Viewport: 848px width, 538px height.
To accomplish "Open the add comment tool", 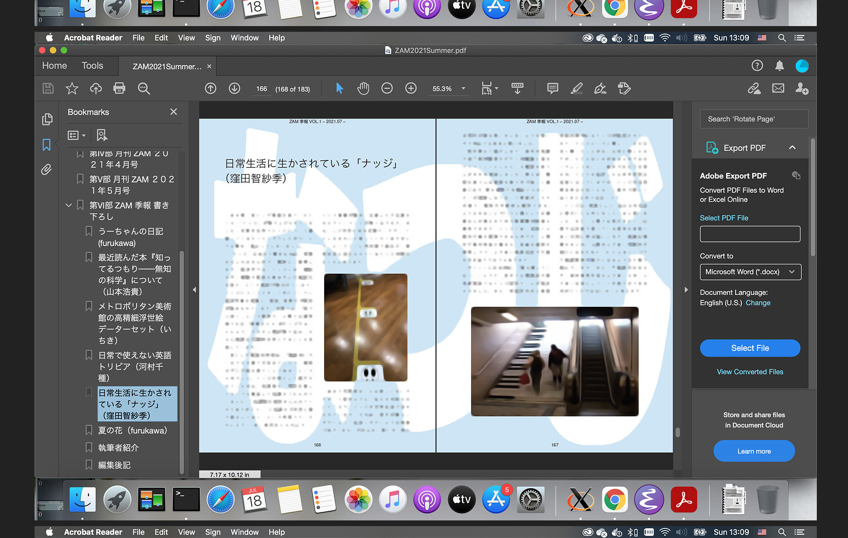I will (553, 88).
